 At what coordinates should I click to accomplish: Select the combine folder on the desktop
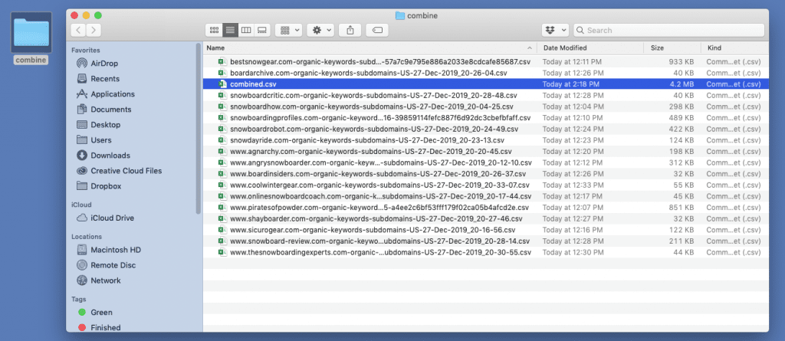pyautogui.click(x=31, y=38)
